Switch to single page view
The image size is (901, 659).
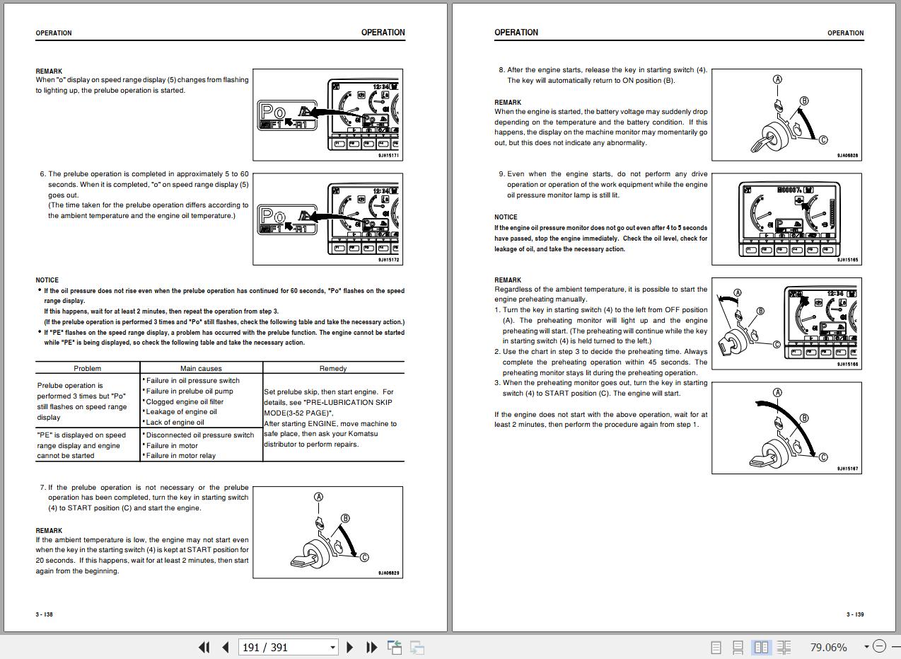coord(716,647)
